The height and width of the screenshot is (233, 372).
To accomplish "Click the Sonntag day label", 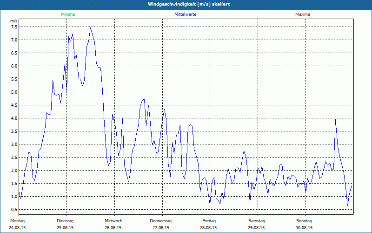I will [x=304, y=220].
